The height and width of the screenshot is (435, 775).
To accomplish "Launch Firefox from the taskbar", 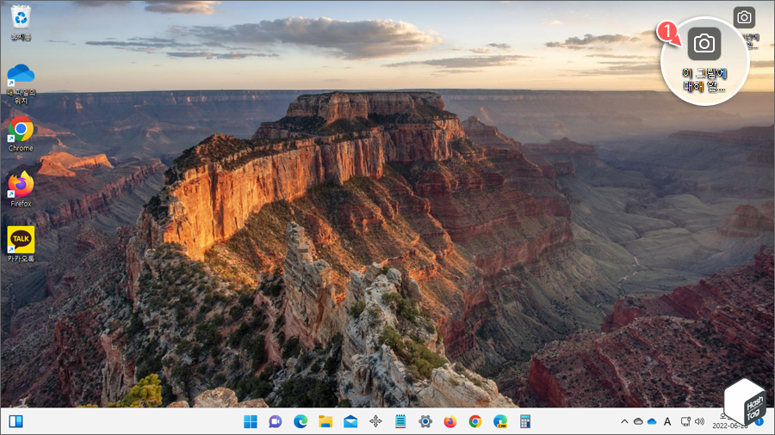I will (450, 421).
